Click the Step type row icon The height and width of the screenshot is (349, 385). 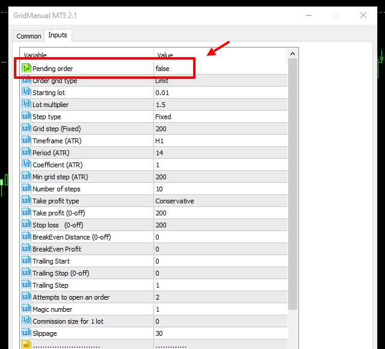(26, 116)
